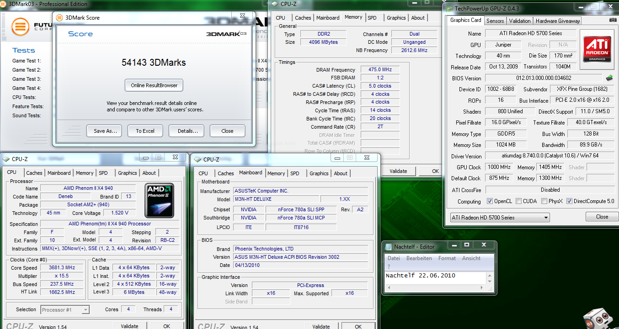Click Validate in the CPU-Z Memory window
Screen dimensions: 619x329
(x=398, y=171)
